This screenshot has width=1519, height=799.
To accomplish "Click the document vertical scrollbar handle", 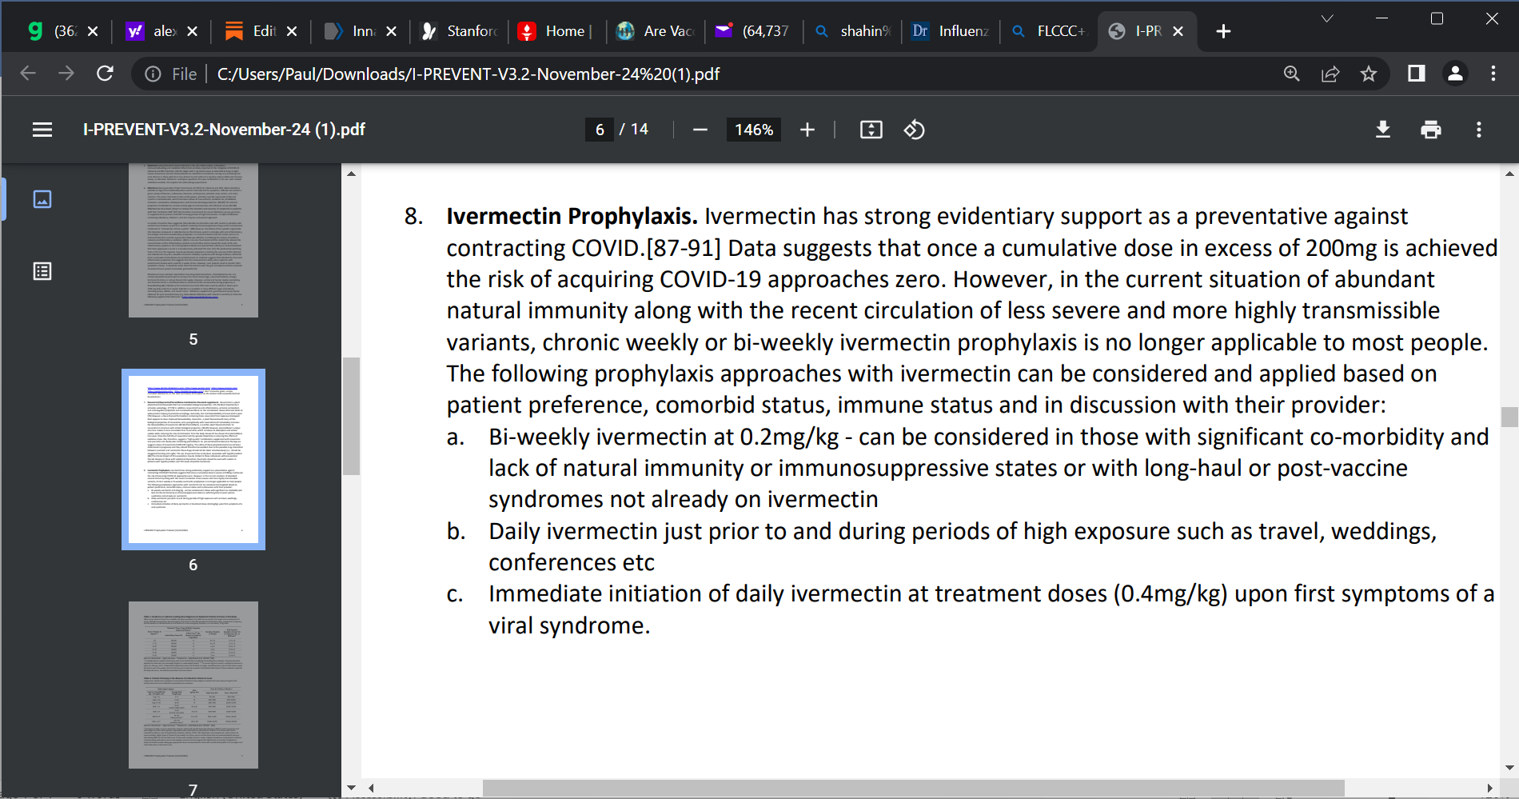I will (x=1509, y=417).
